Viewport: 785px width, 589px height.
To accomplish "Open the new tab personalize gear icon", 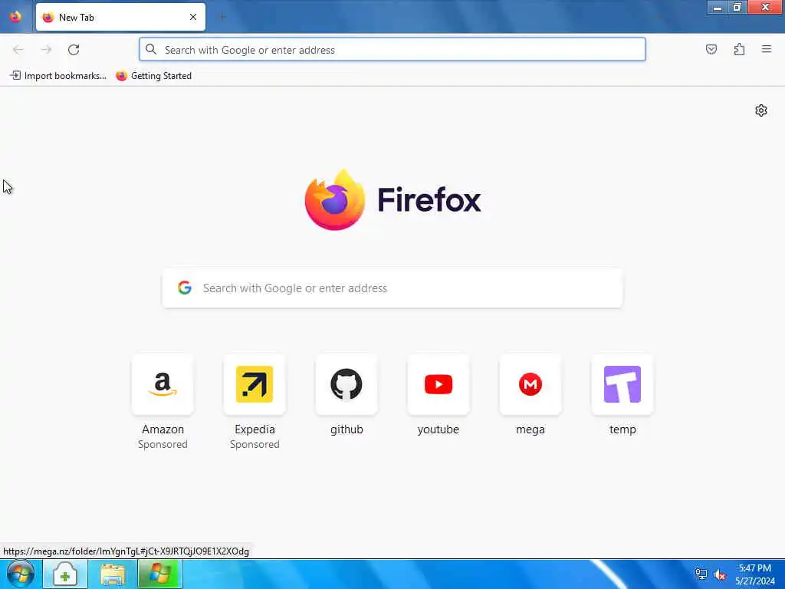I will [761, 110].
